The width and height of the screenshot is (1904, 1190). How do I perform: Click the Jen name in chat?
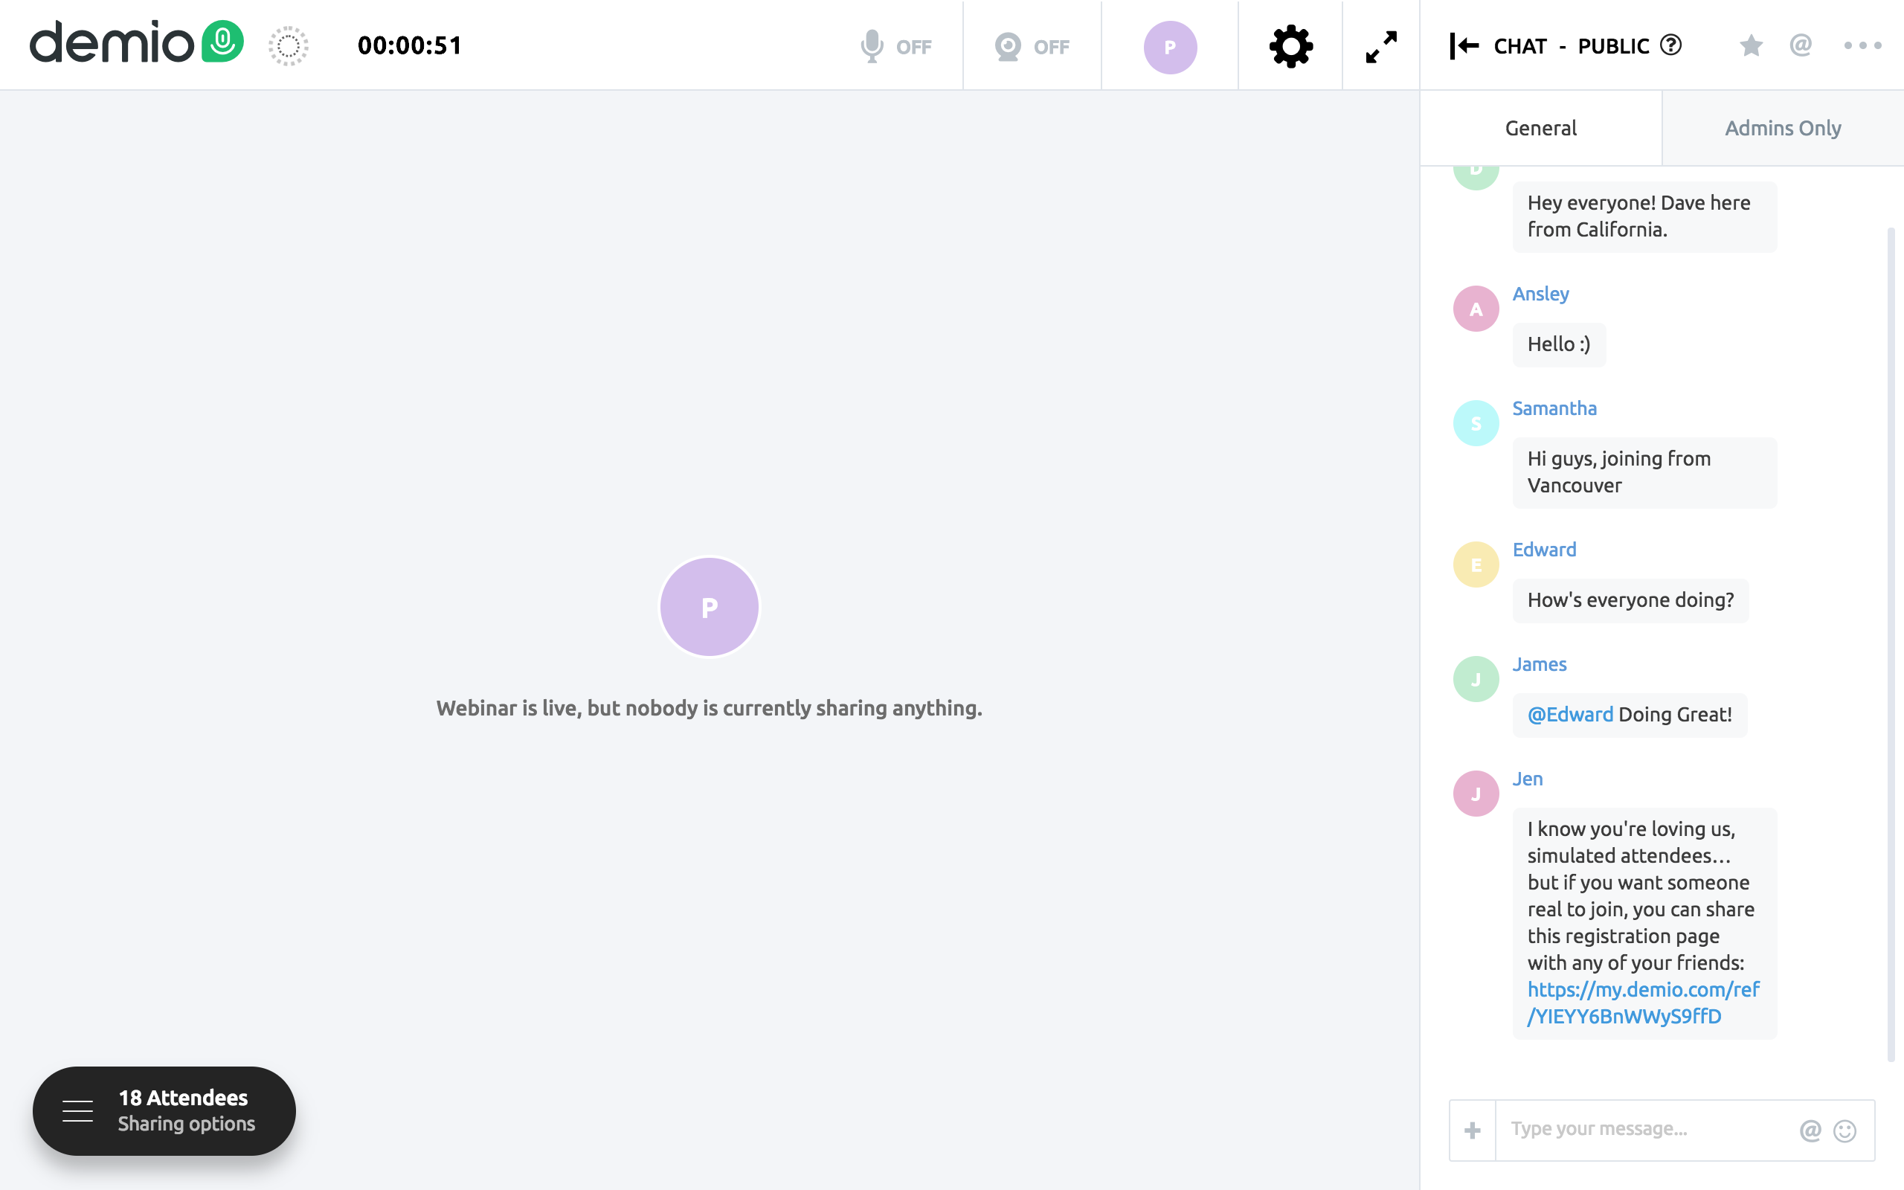click(1527, 779)
